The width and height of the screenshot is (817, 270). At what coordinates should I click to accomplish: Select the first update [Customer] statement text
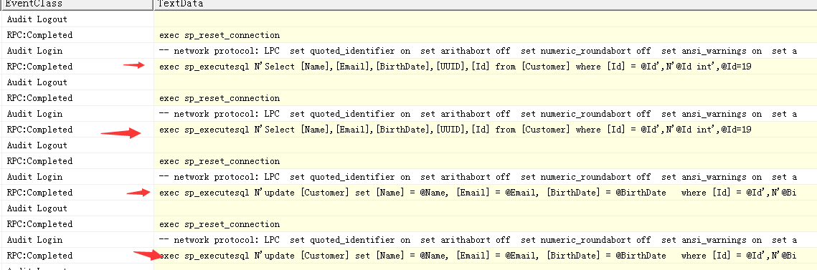(478, 193)
